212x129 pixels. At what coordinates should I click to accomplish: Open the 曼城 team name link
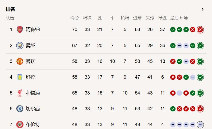coord(30,46)
